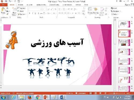
Task: Switch to Reading View icon in status bar
Action: point(100,93)
